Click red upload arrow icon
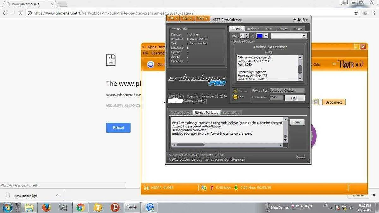Screen dimensions: 379x213 (x=212, y=188)
